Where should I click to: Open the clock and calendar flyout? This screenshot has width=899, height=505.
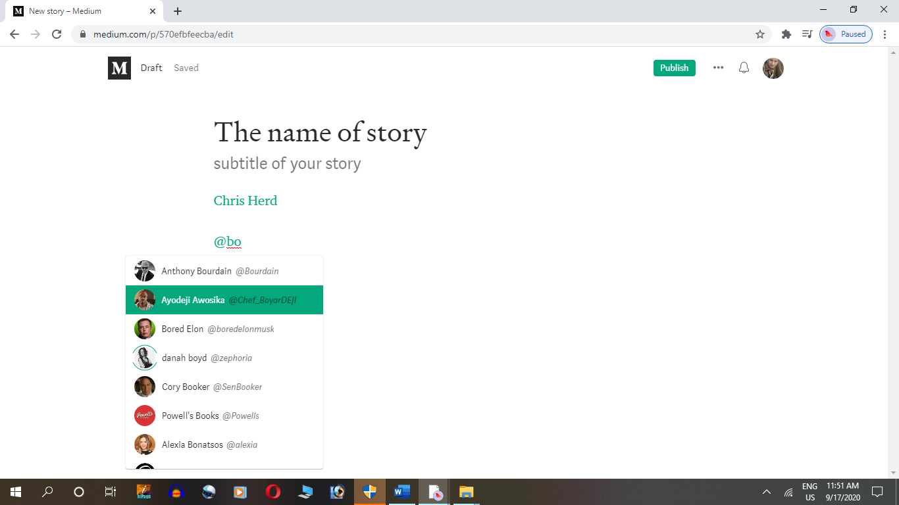[x=843, y=492]
